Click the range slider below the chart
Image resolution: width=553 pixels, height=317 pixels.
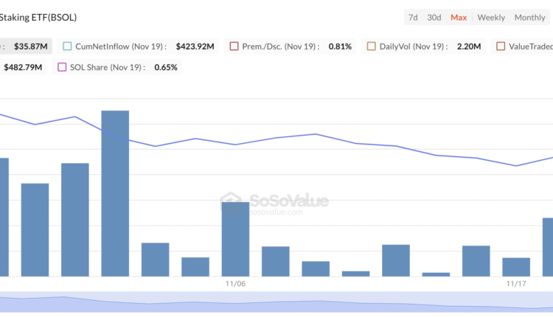click(276, 301)
